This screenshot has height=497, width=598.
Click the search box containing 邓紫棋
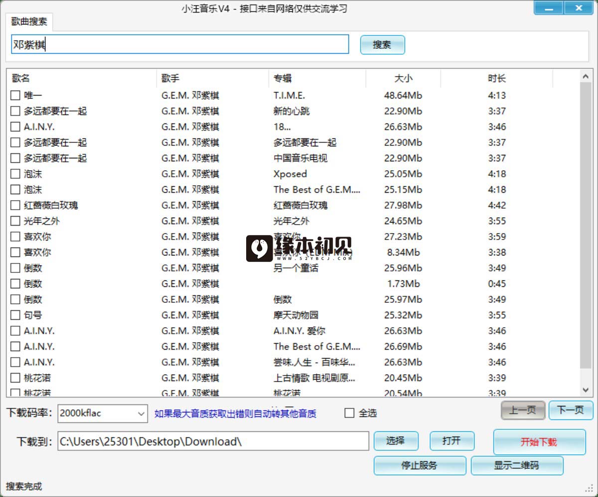point(180,44)
